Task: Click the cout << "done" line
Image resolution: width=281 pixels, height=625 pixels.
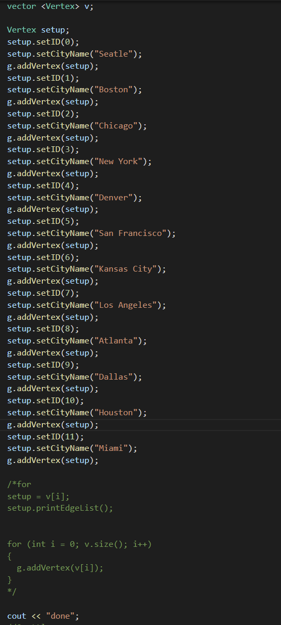Action: tap(43, 616)
